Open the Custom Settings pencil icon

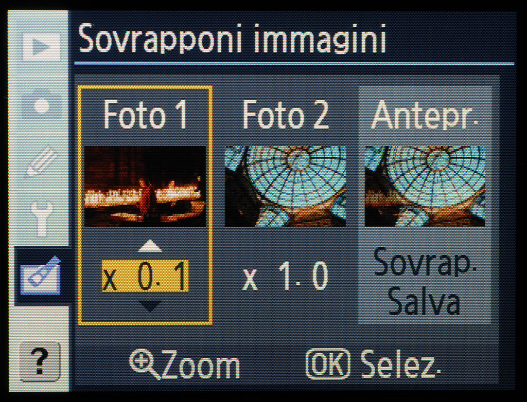click(x=42, y=161)
